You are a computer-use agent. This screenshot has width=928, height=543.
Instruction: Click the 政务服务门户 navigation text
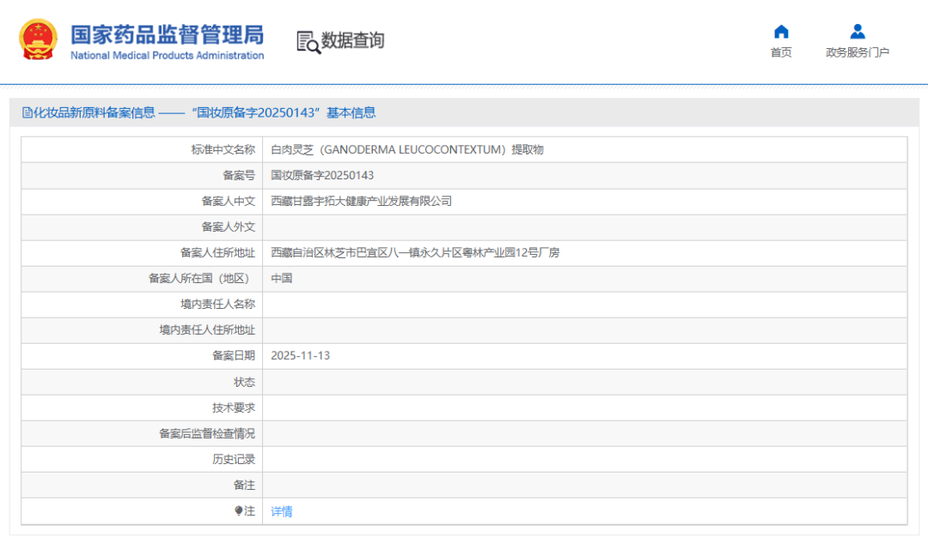point(857,51)
